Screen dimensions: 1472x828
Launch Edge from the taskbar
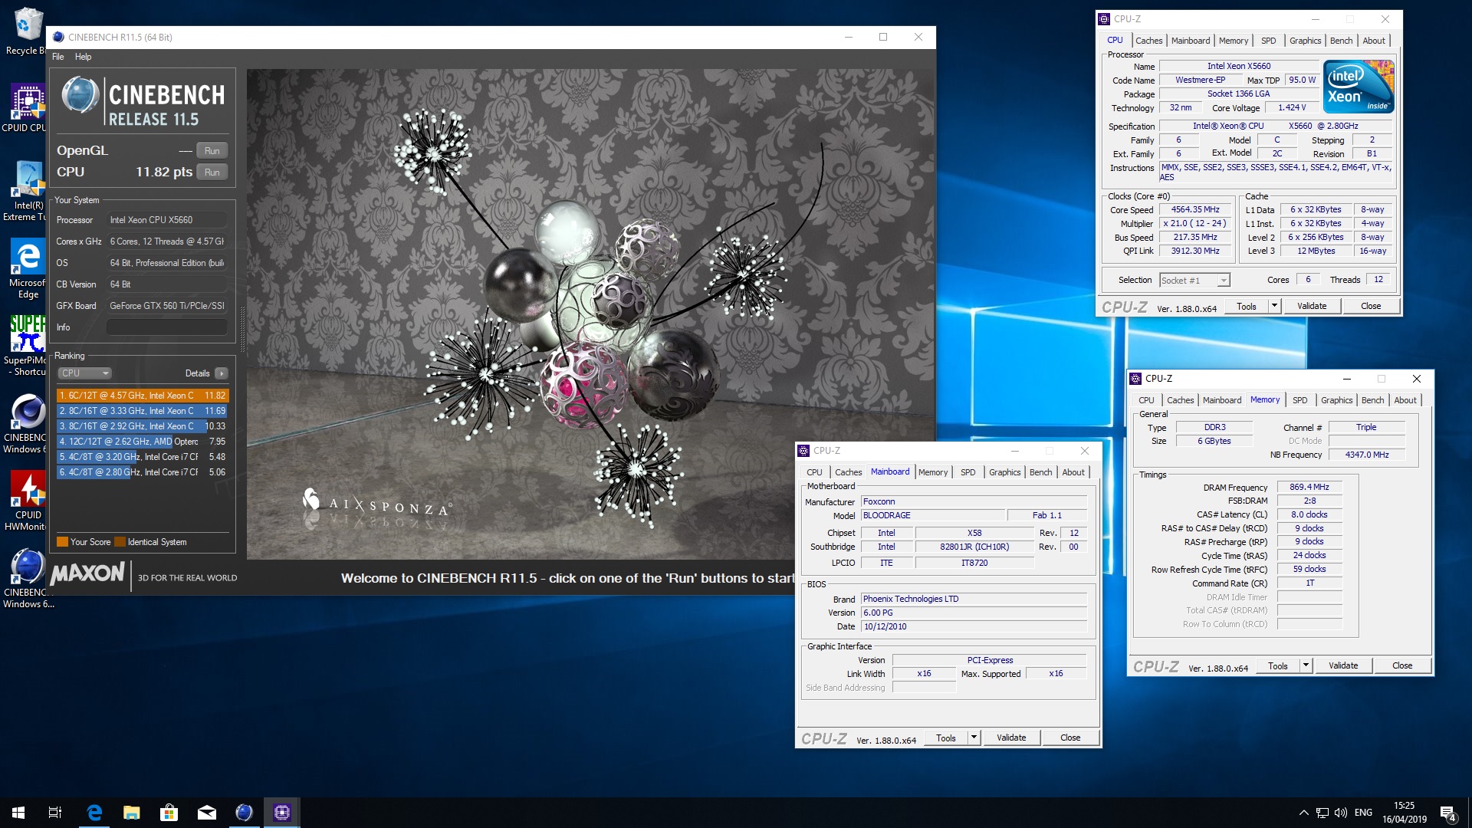tap(94, 813)
